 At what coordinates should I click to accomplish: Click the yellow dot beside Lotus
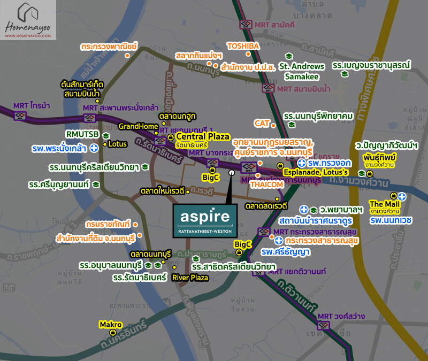point(105,144)
